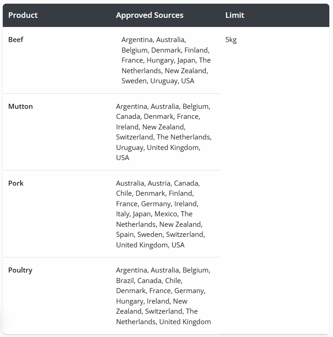This screenshot has height=337, width=333.
Task: Click the Poultry approved sources list
Action: [163, 296]
